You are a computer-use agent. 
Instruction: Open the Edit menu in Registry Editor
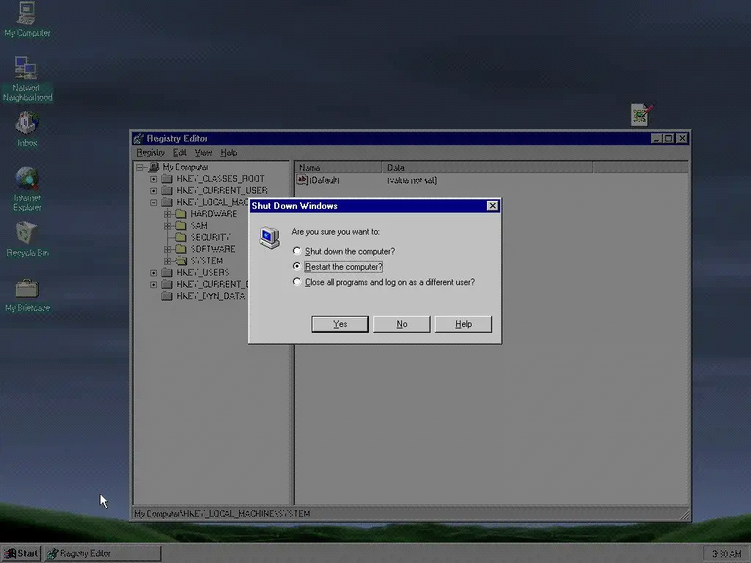[x=180, y=152]
